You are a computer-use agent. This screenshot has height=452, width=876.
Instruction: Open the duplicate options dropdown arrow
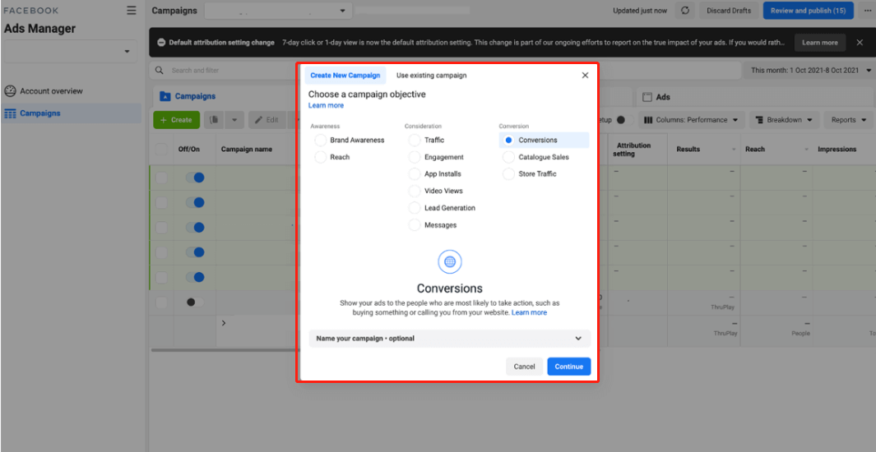coord(234,120)
